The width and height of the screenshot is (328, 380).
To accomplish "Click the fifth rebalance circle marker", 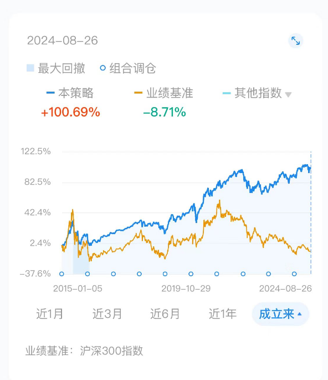I will (x=165, y=274).
